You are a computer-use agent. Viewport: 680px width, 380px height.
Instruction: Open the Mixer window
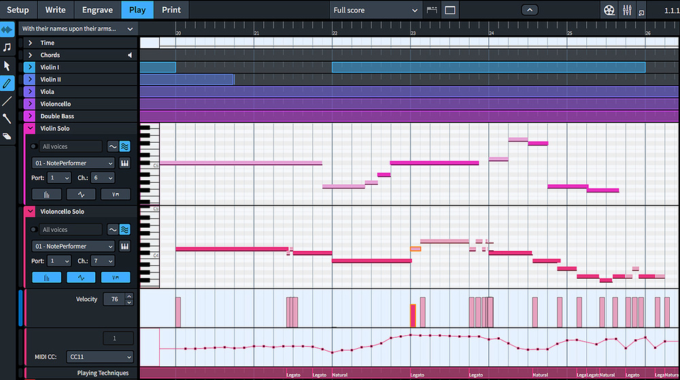[x=627, y=10]
